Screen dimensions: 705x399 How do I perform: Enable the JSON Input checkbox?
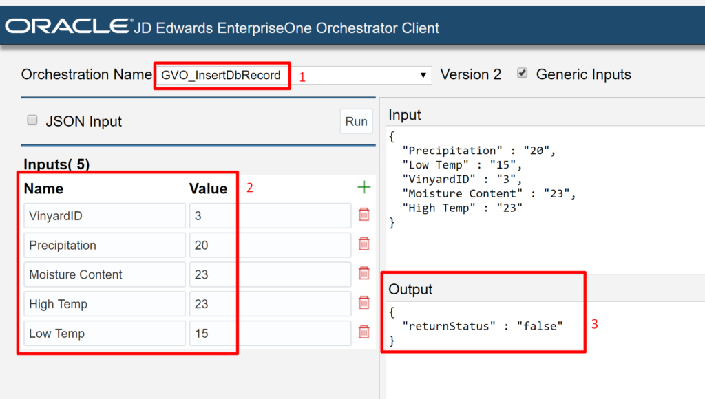coord(32,120)
